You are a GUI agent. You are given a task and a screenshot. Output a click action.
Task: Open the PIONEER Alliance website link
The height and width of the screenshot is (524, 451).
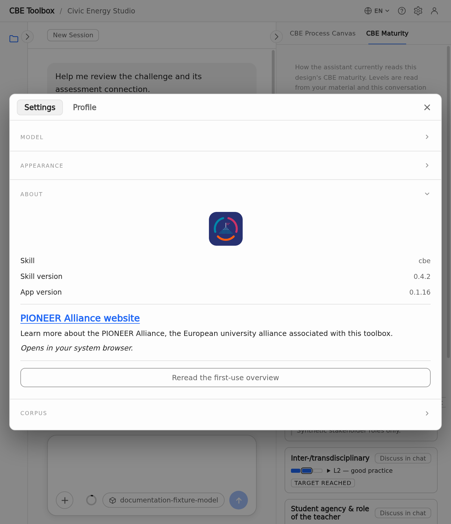click(x=80, y=318)
